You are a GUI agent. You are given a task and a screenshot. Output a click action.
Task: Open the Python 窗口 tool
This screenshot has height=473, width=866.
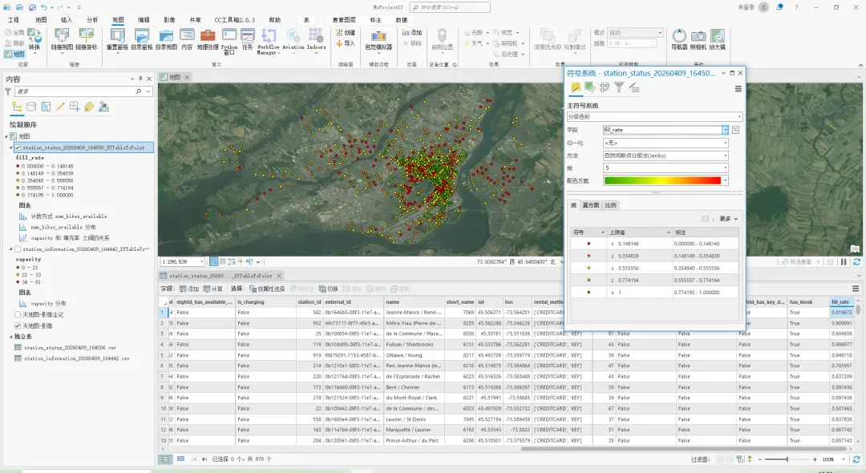coord(229,37)
